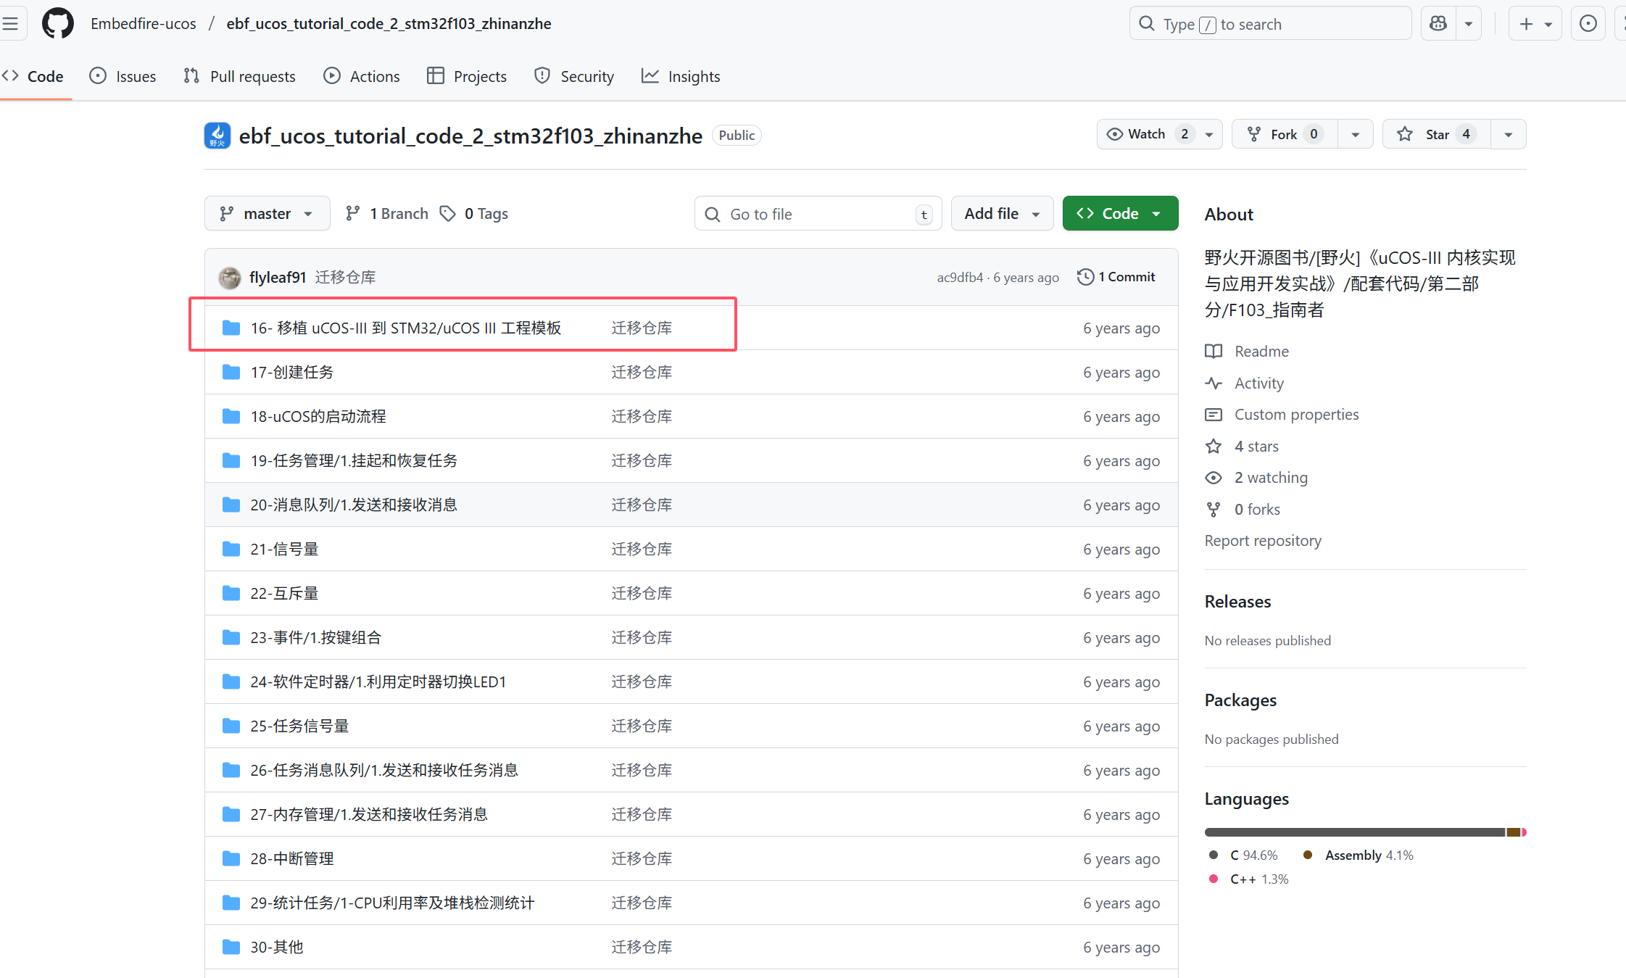Image resolution: width=1626 pixels, height=978 pixels.
Task: Open the hamburger navigation menu
Action: pos(10,24)
